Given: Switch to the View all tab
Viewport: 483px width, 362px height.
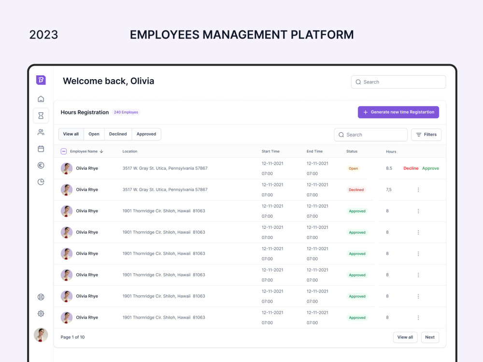Looking at the screenshot, I should coord(71,134).
